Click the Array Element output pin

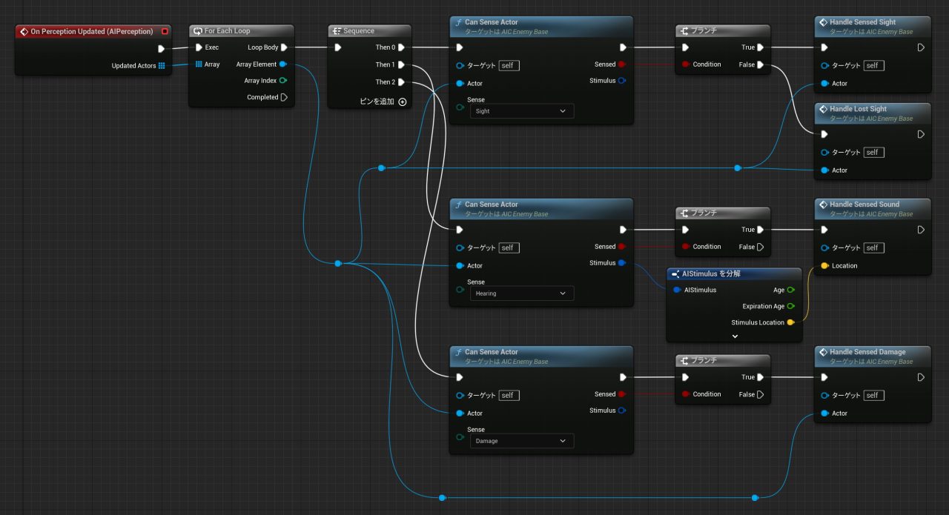(283, 64)
